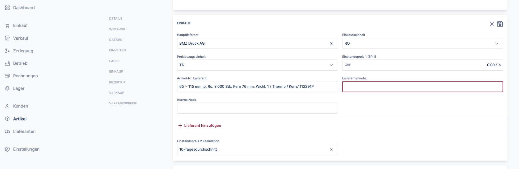The image size is (519, 169).
Task: Close the Einkauf edit panel
Action: pos(491,24)
